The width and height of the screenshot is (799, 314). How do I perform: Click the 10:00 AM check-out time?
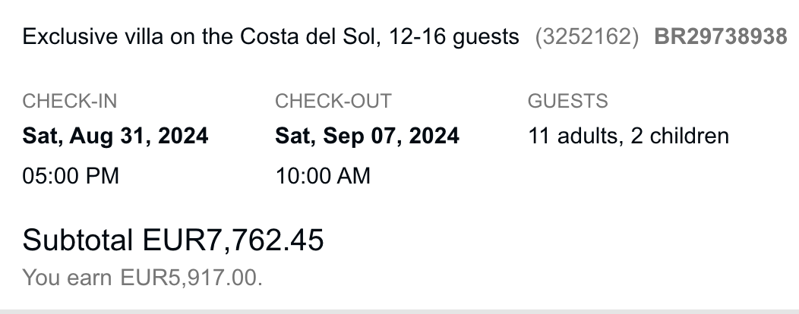(323, 176)
